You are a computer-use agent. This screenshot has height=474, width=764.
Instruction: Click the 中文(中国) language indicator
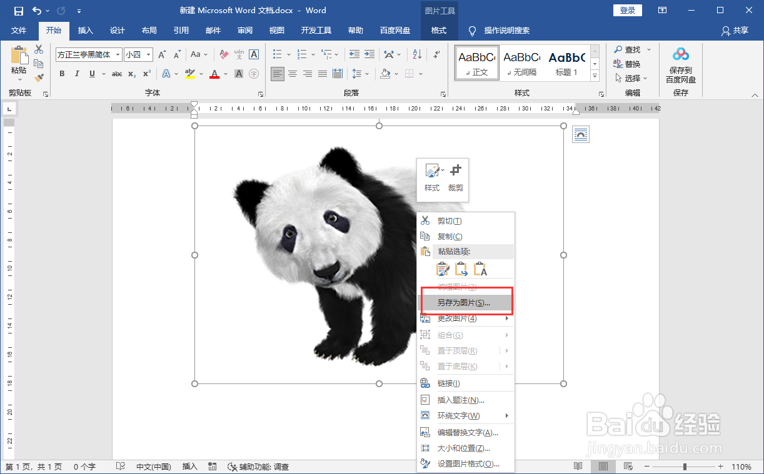pos(154,467)
